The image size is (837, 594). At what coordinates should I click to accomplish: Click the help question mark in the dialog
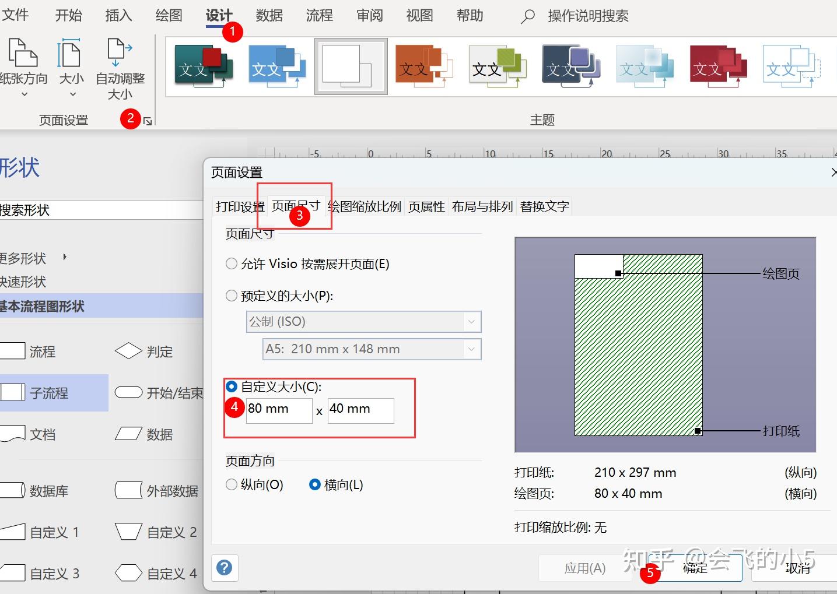click(225, 567)
